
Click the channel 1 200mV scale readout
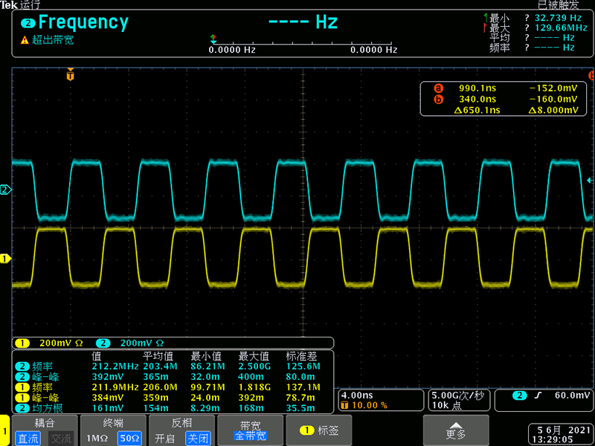click(48, 343)
